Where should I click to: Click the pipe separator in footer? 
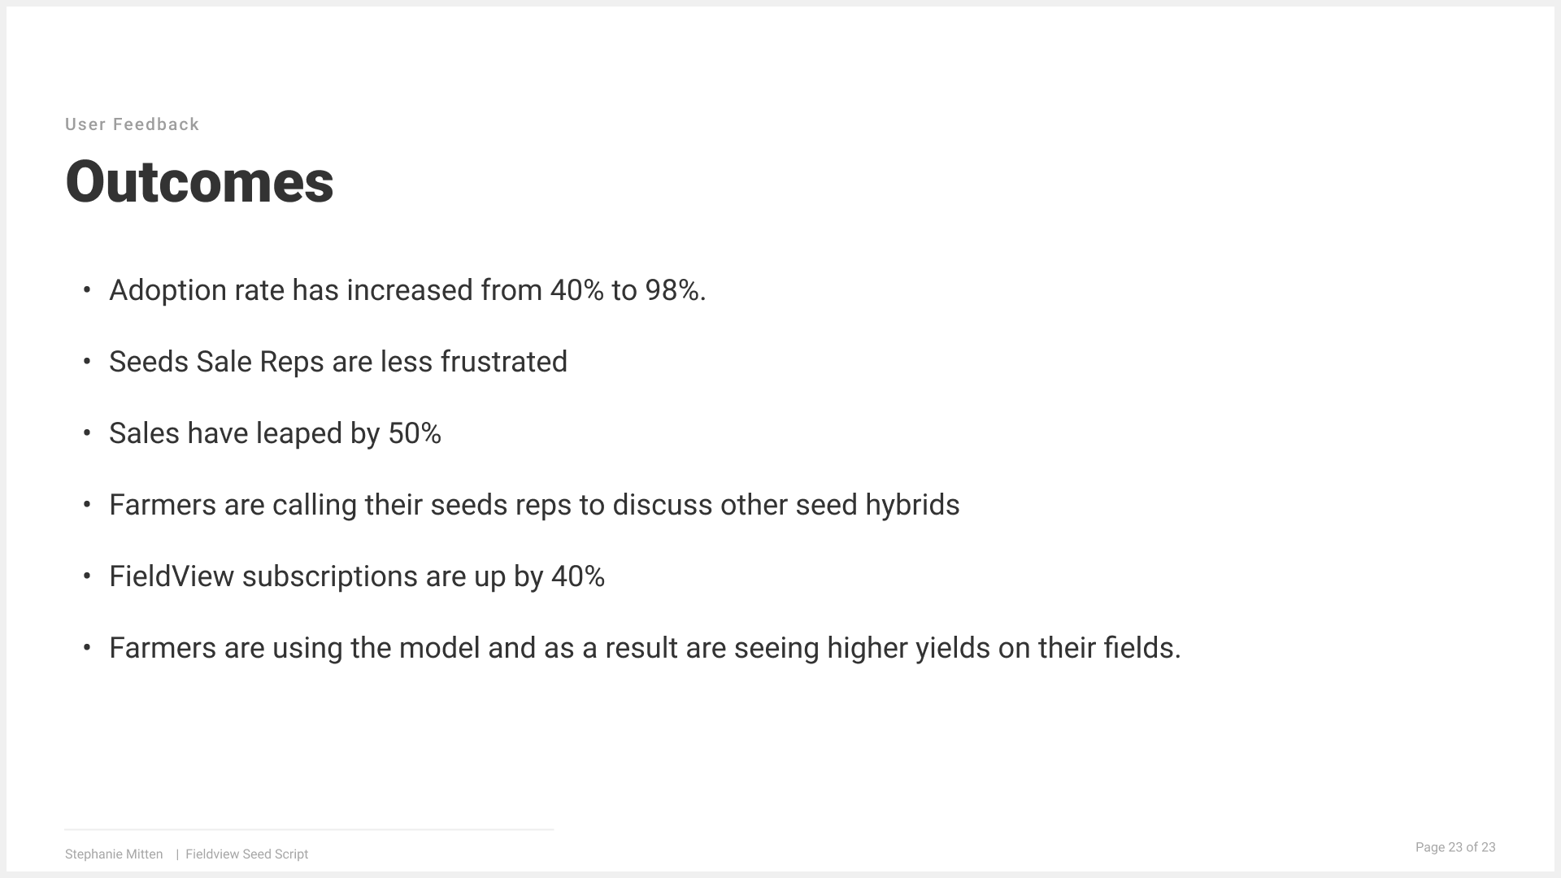(x=177, y=854)
